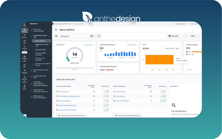Click the orange FR bar in PPC chart
The image size is (222, 139).
[159, 59]
